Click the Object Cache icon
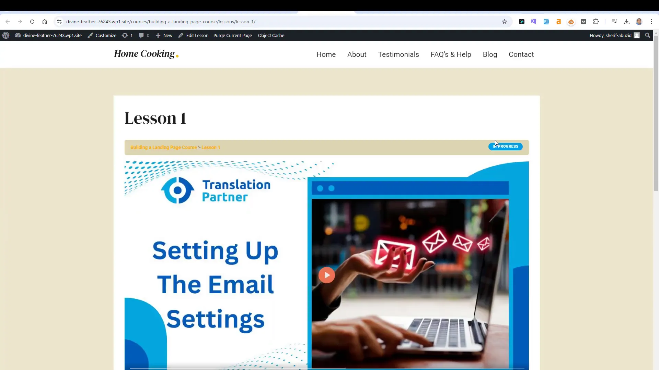This screenshot has height=370, width=659. pyautogui.click(x=271, y=35)
